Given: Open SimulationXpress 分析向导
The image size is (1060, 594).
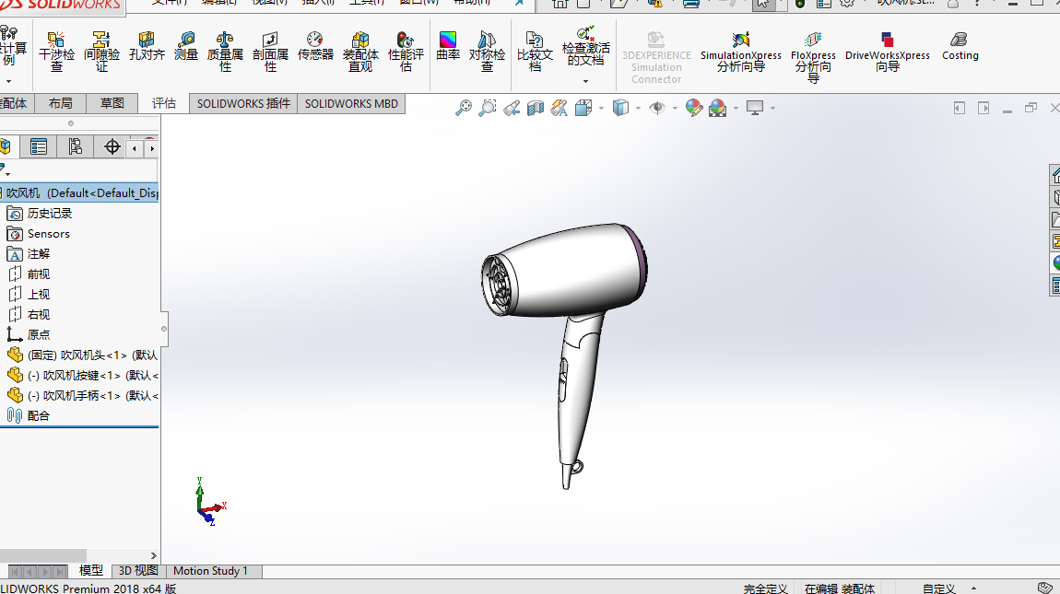Looking at the screenshot, I should (741, 52).
